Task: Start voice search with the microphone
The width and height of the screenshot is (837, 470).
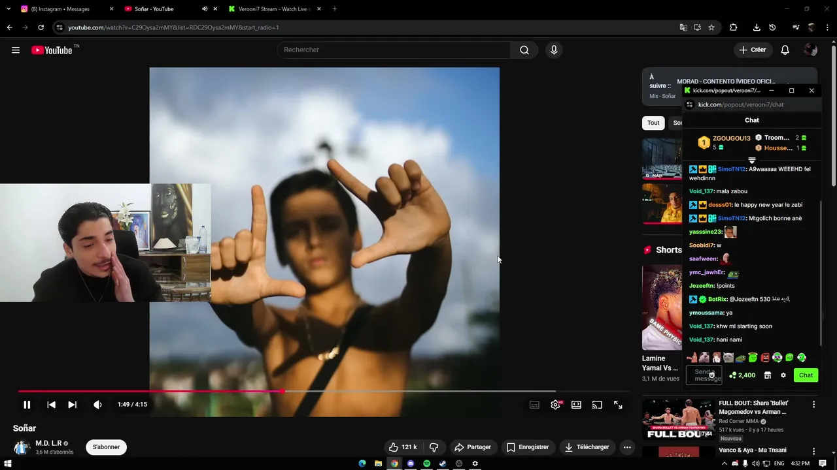Action: [554, 50]
